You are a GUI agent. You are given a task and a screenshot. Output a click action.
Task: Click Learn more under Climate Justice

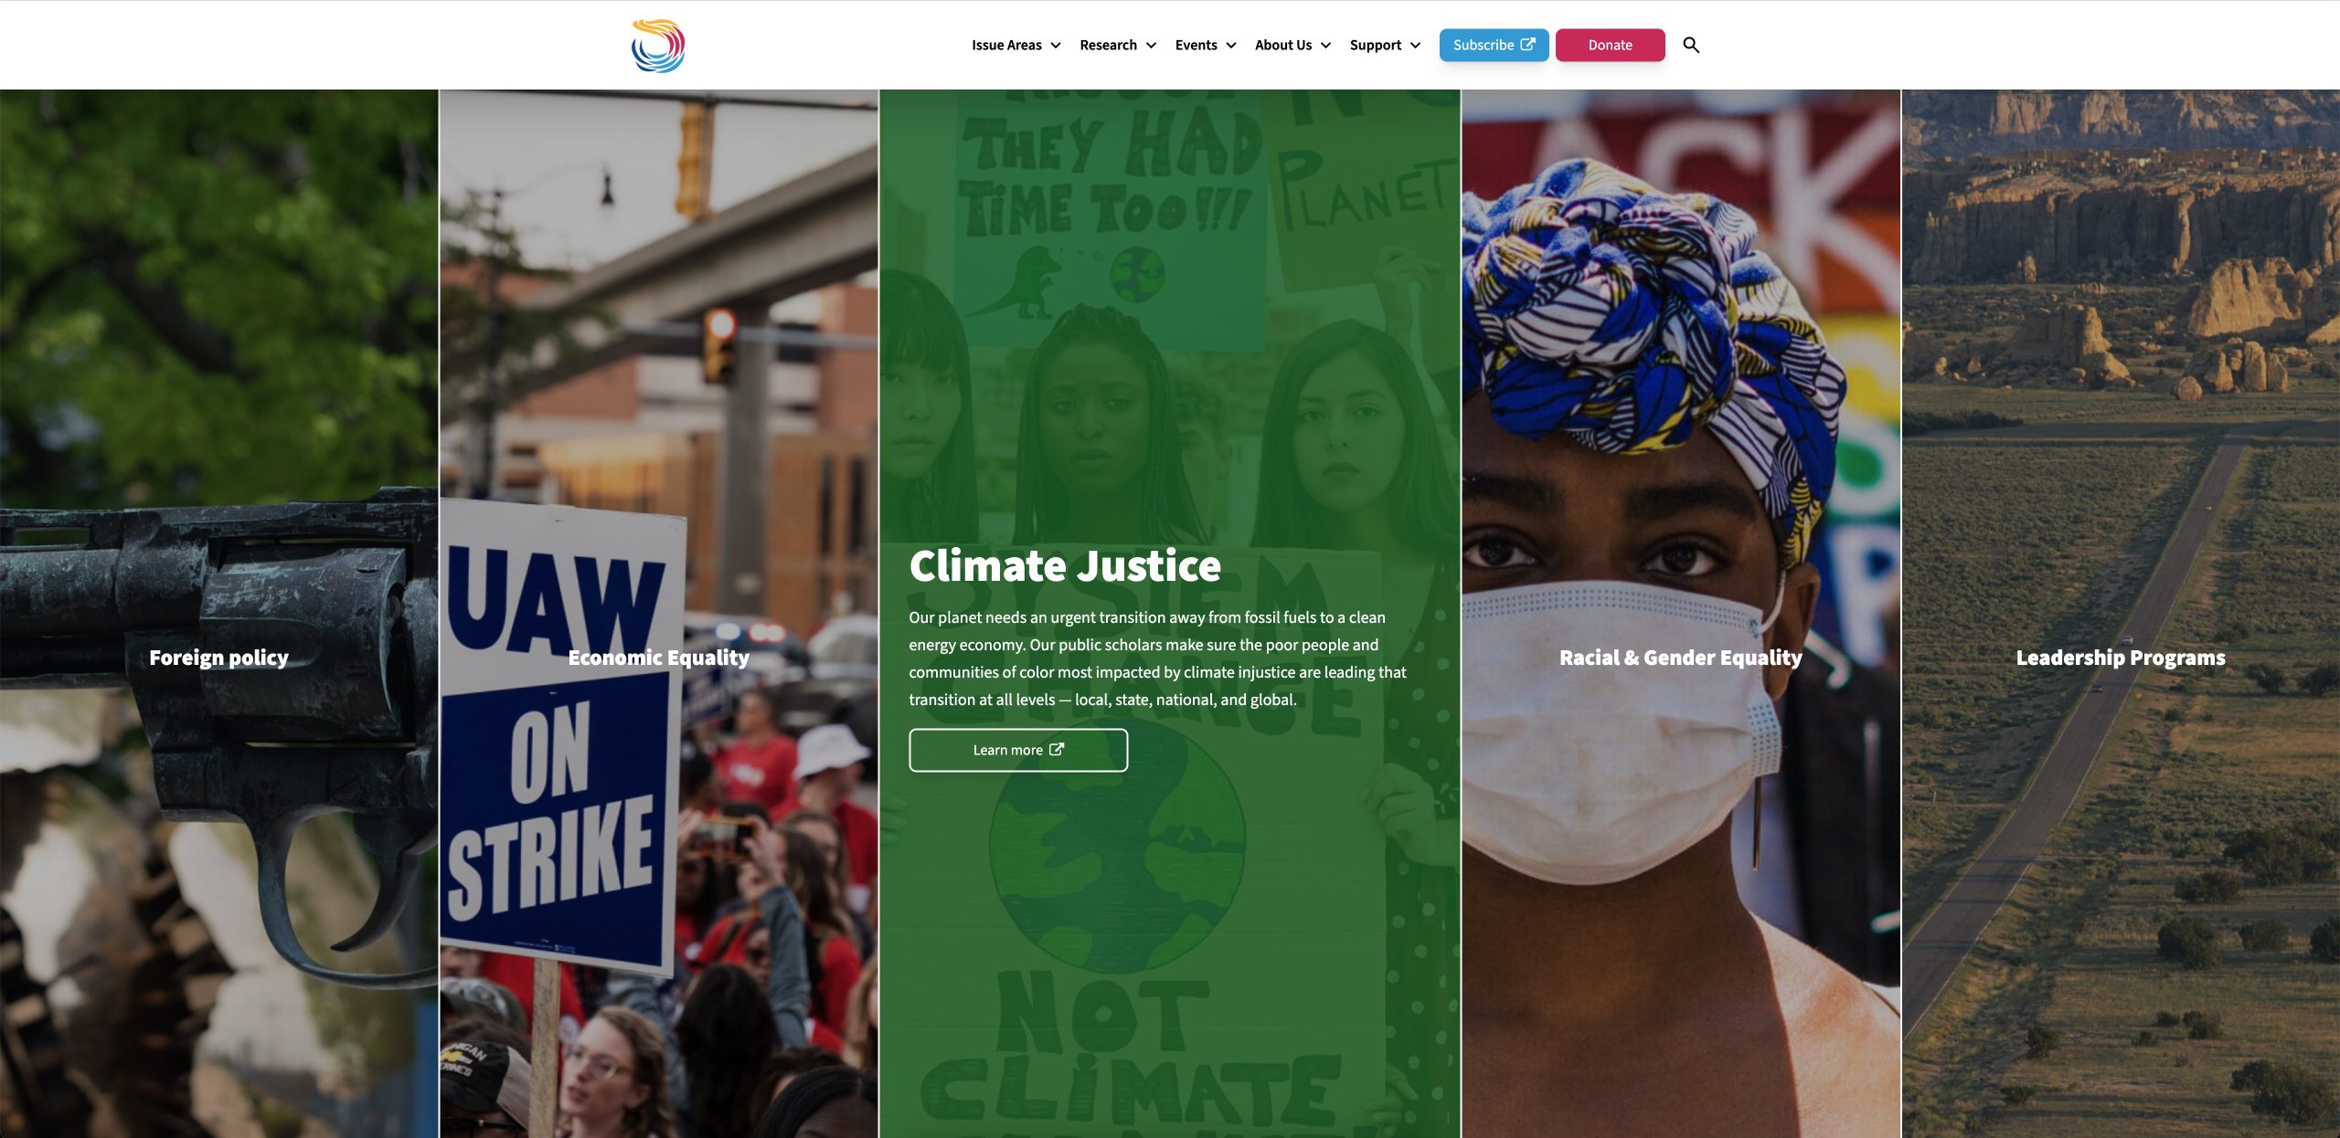[1018, 750]
